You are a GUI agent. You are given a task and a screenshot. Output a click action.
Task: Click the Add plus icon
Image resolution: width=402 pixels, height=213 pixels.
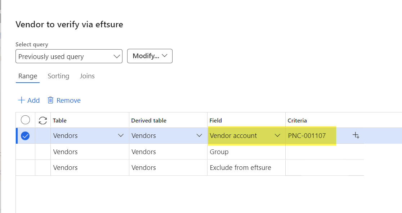point(21,100)
